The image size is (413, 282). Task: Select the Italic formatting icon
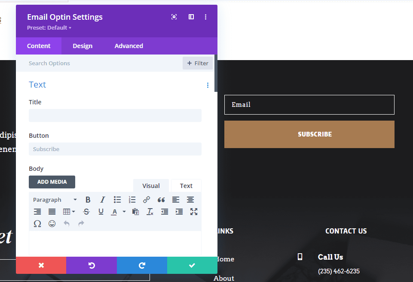(102, 199)
